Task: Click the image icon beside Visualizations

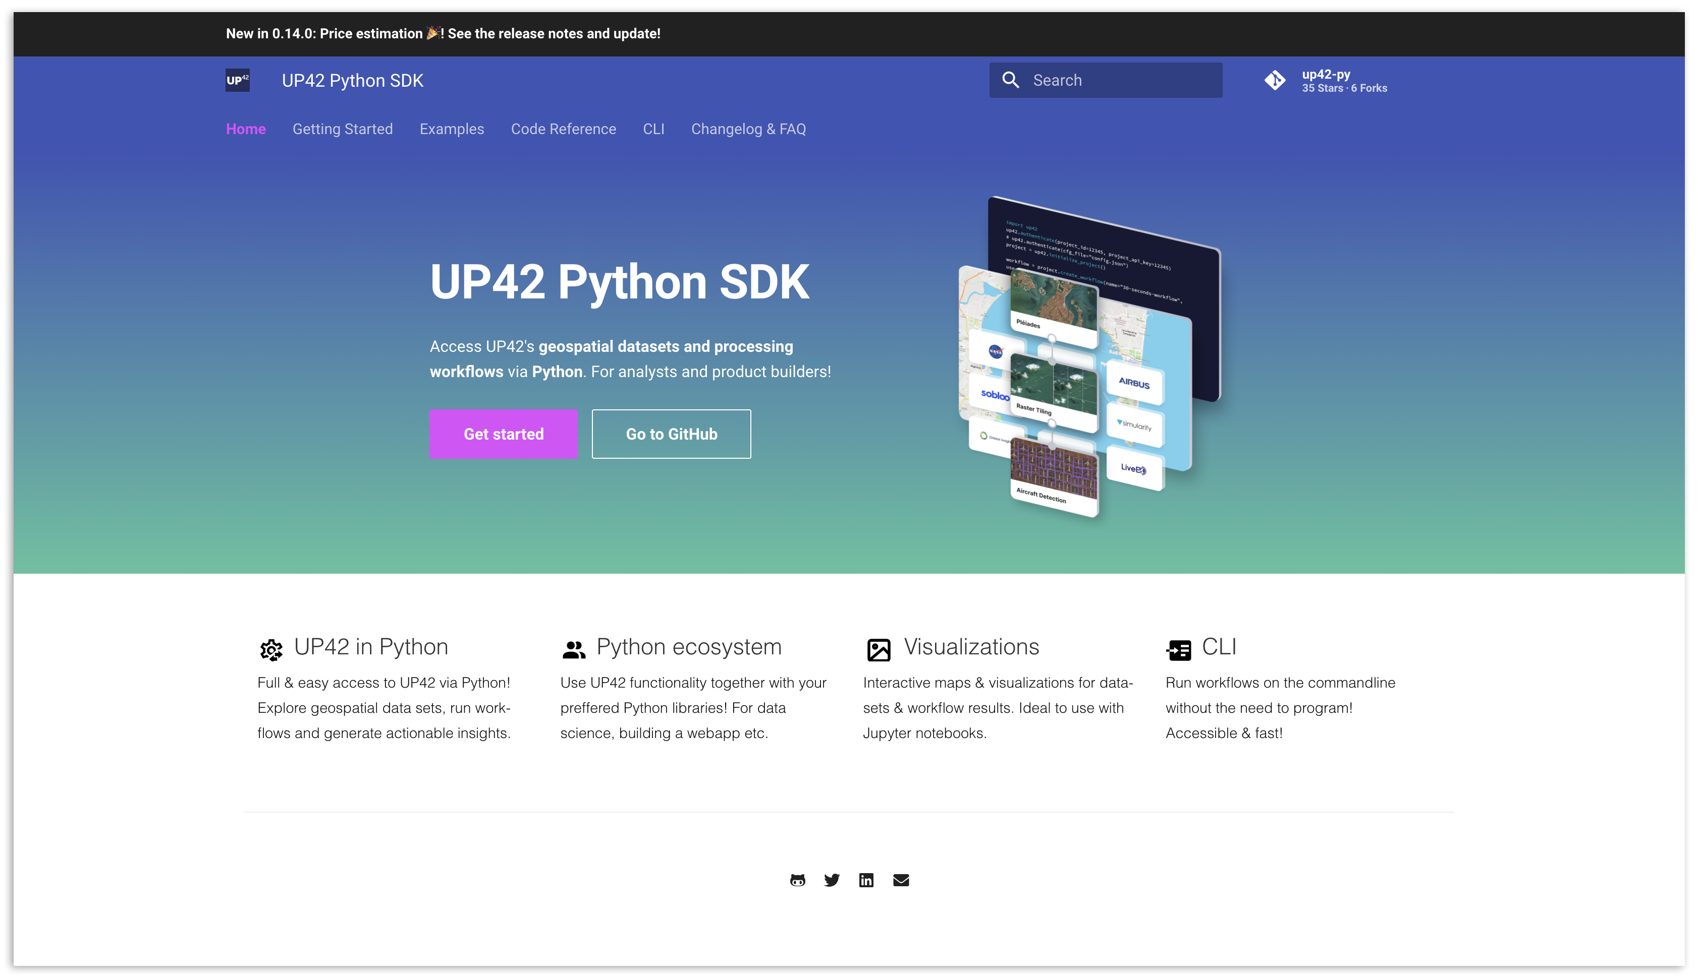Action: click(879, 649)
